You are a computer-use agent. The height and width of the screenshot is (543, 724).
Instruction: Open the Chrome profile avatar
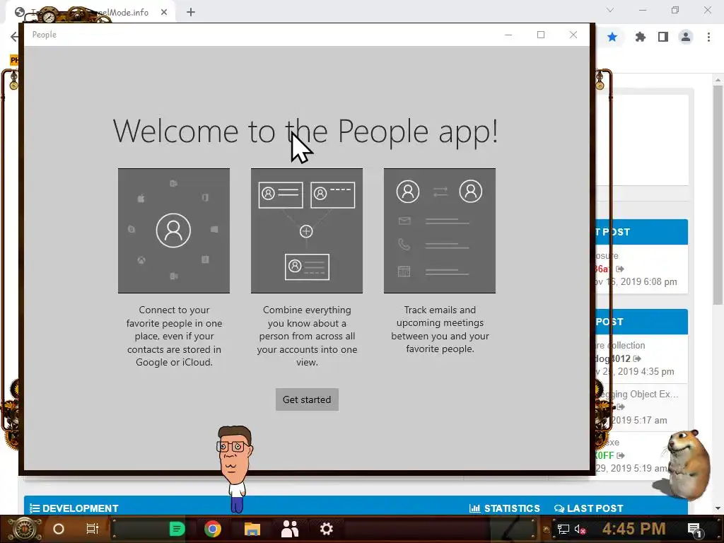[686, 37]
